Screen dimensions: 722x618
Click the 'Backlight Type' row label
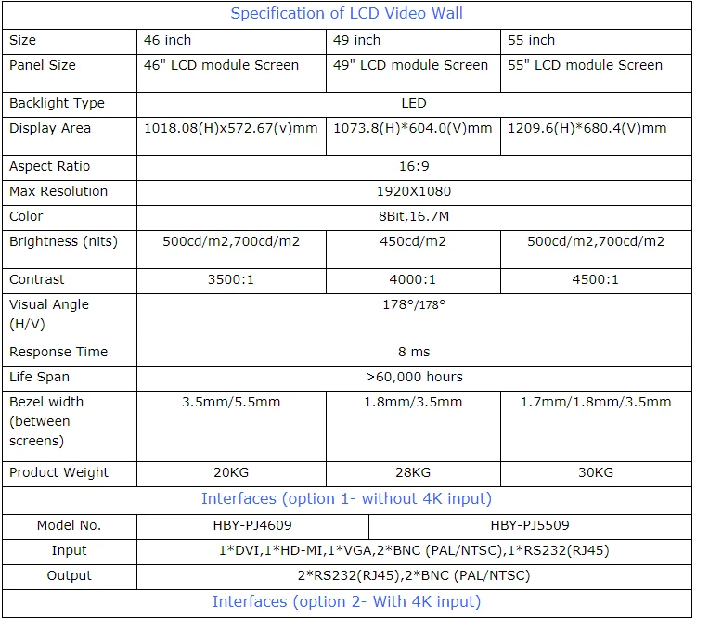point(57,103)
